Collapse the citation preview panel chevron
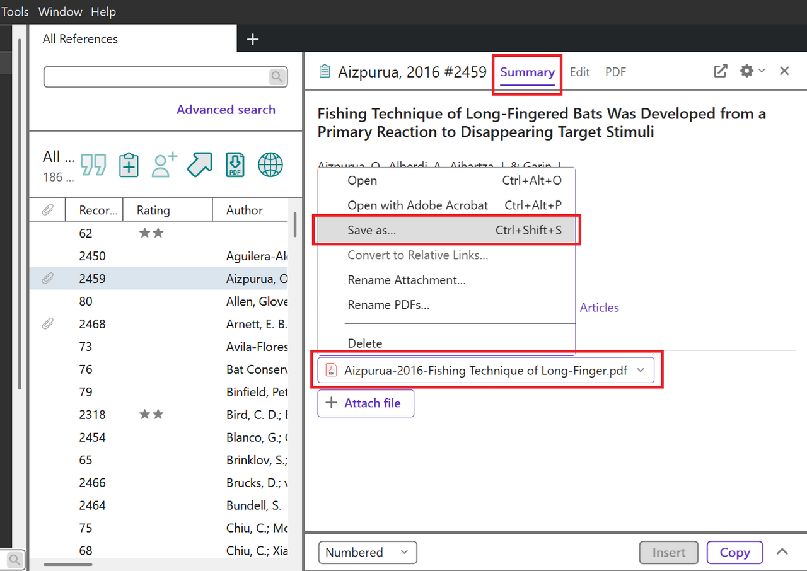 (x=782, y=552)
